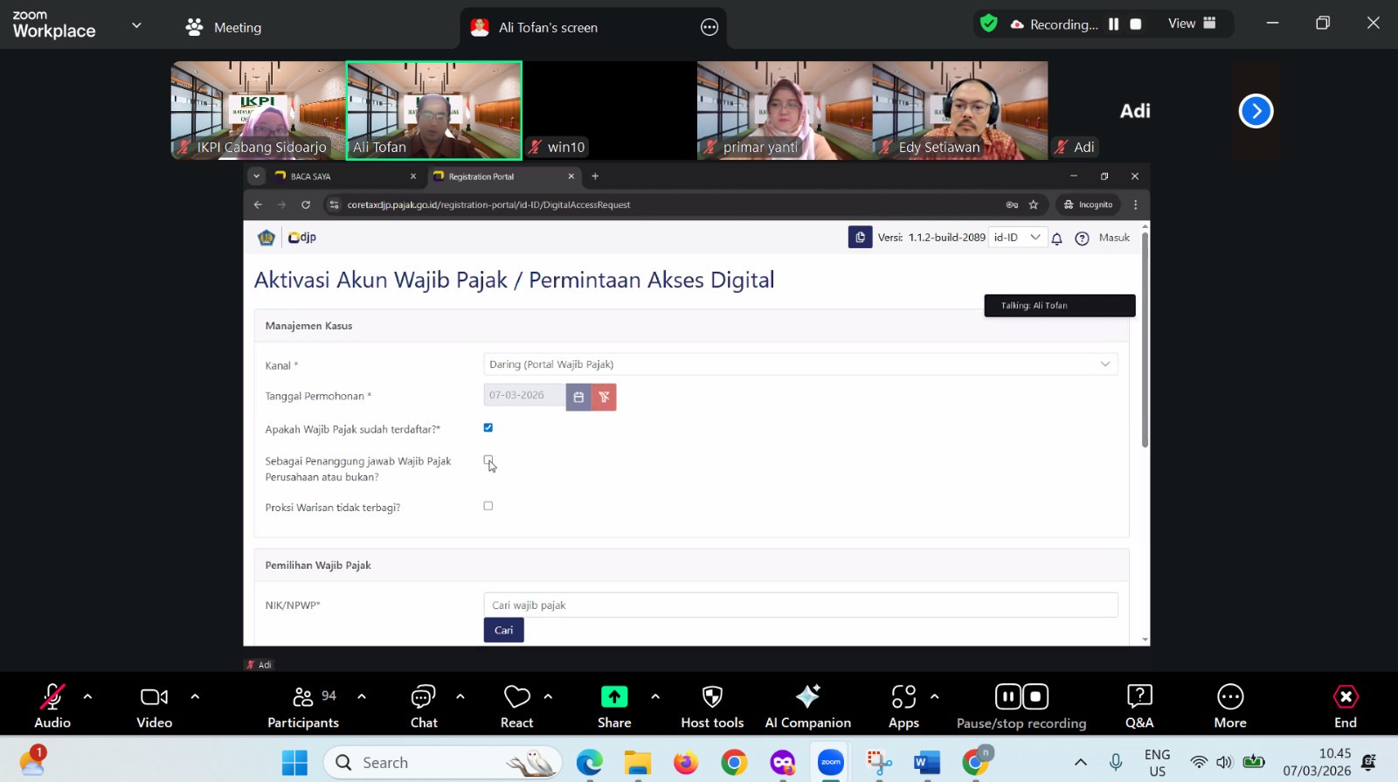Enable the Proksi Warisan tidak terbagi checkbox
The width and height of the screenshot is (1398, 782).
coord(488,506)
